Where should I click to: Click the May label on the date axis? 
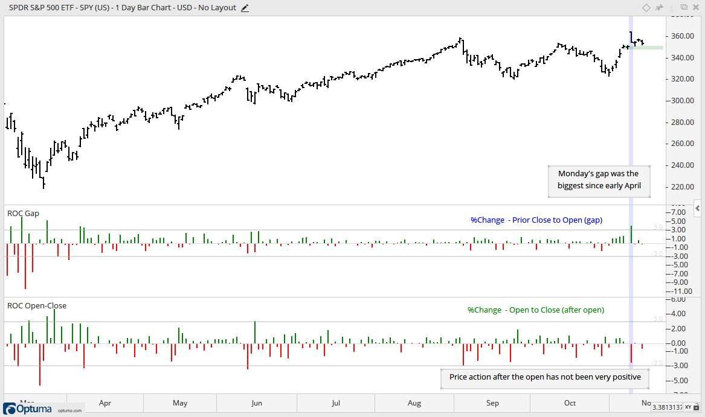(180, 403)
